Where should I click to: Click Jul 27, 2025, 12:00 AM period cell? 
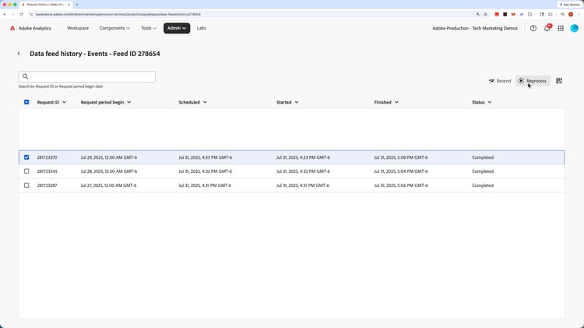click(x=108, y=185)
